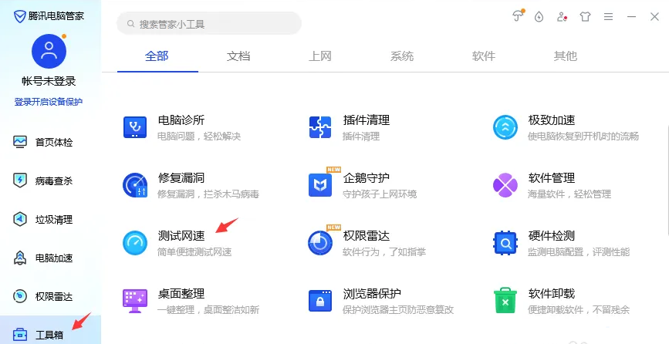Switch to the 全部 tab
Image resolution: width=669 pixels, height=344 pixels.
pos(157,56)
